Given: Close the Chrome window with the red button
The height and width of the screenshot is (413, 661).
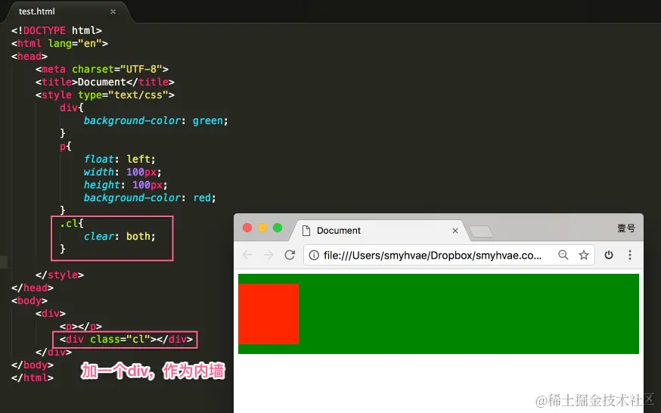Looking at the screenshot, I should coord(247,228).
